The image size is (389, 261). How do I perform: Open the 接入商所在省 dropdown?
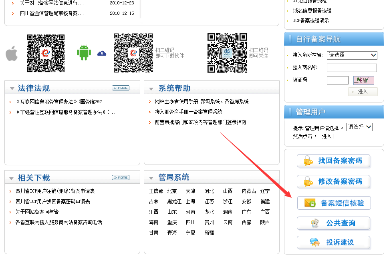click(352, 55)
